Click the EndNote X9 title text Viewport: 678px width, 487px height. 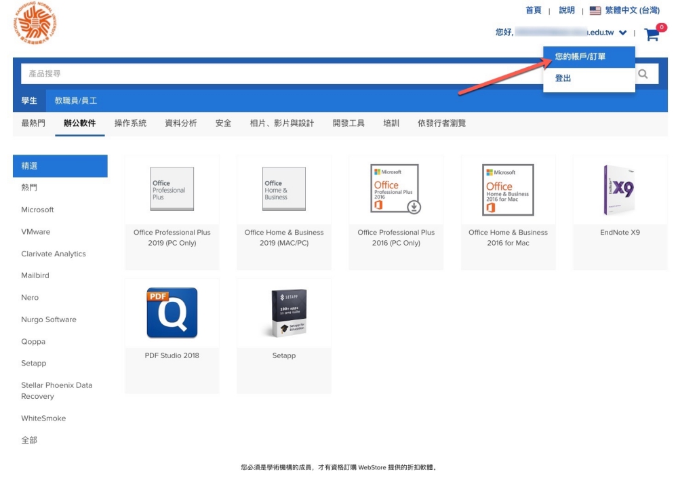coord(620,232)
